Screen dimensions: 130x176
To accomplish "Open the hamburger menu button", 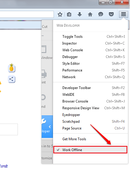I will click(x=124, y=14).
